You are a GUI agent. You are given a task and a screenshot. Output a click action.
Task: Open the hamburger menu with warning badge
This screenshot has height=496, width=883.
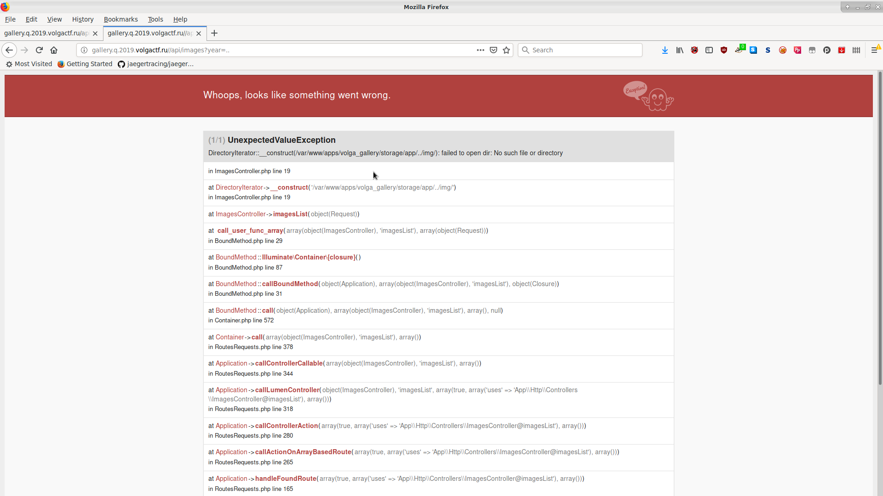(x=874, y=50)
